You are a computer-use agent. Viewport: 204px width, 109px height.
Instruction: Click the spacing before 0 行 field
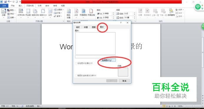click(x=129, y=13)
